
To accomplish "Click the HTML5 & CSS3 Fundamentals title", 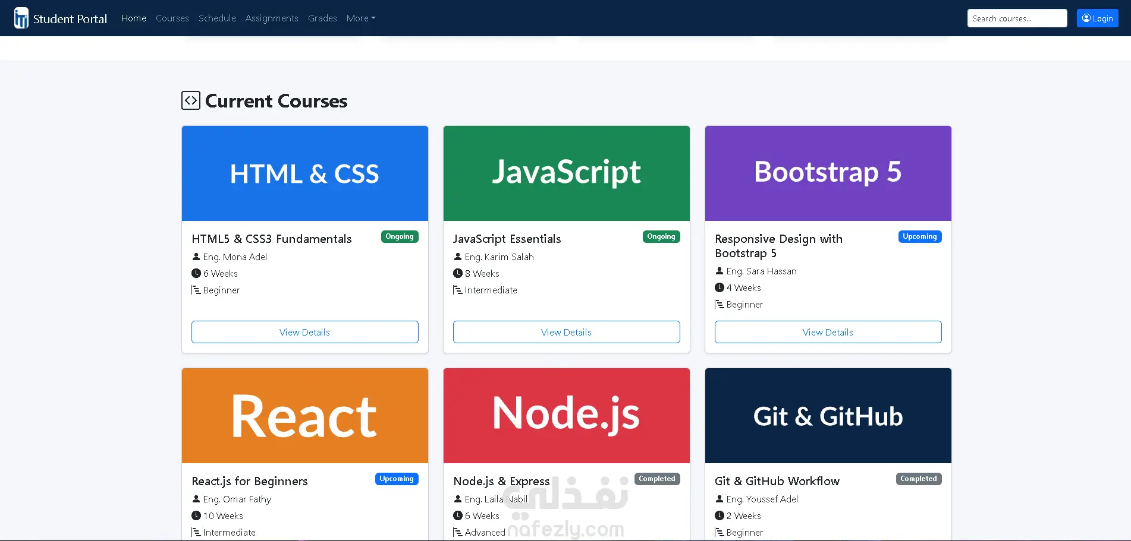I will pos(272,239).
